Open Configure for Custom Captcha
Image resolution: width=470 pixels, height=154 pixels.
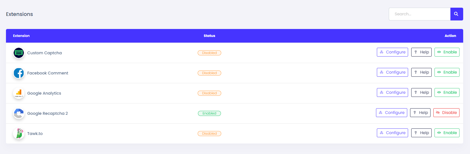tap(392, 52)
